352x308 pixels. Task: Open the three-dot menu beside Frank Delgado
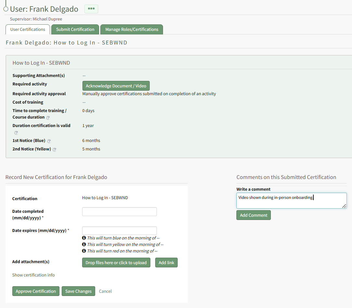coord(91,9)
